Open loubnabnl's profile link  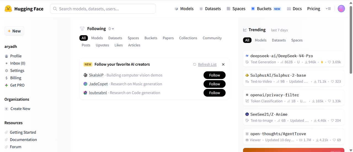point(98,93)
